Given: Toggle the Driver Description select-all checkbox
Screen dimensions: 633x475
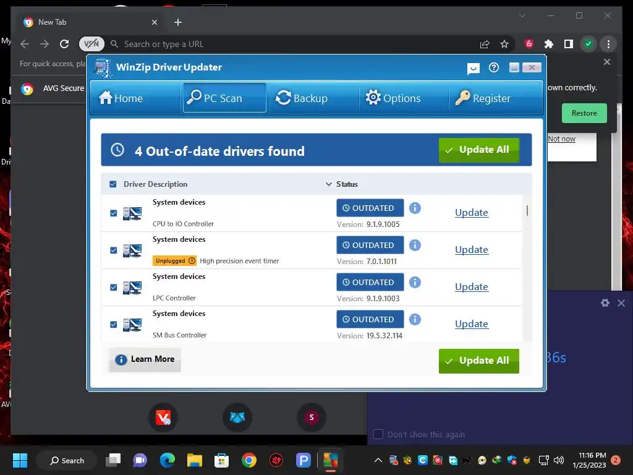Looking at the screenshot, I should point(113,184).
